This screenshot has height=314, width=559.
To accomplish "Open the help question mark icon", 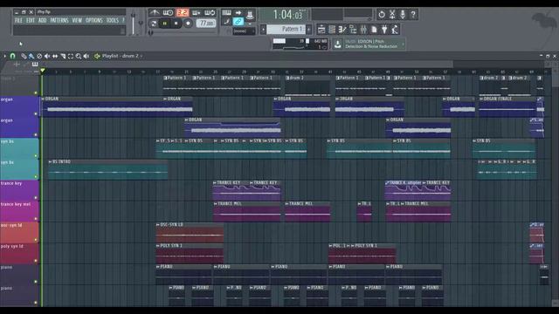I will (413, 15).
